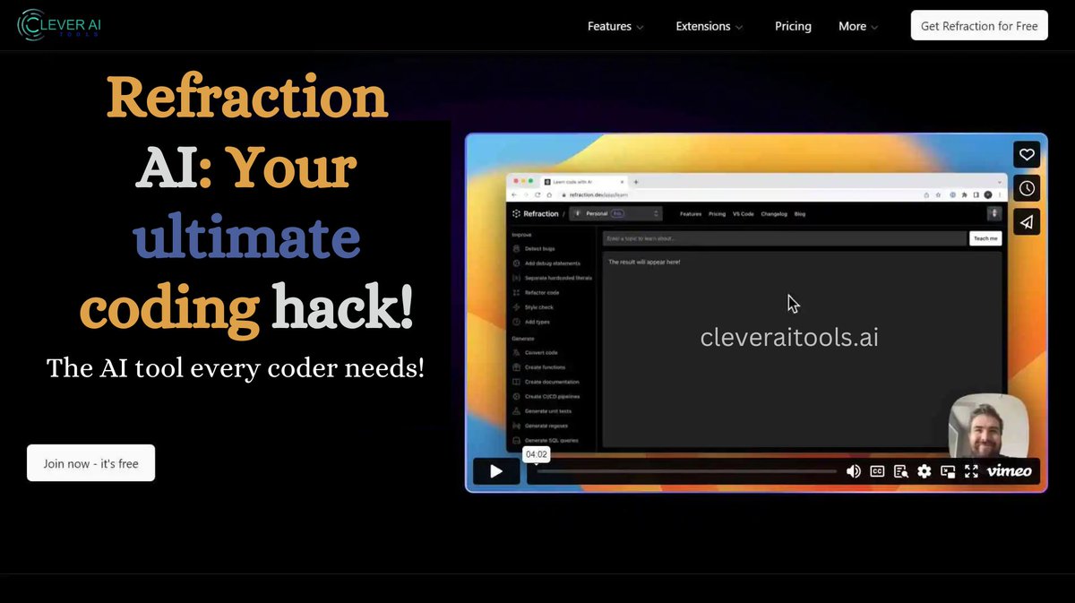Click the 04:02 duration label
This screenshot has width=1075, height=603.
pos(536,454)
